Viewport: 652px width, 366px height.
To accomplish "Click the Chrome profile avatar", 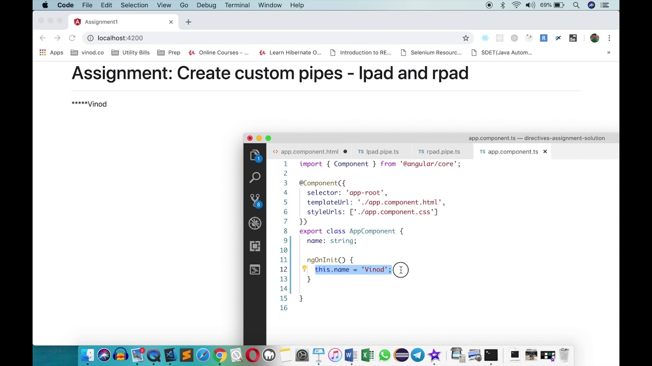I will (594, 38).
